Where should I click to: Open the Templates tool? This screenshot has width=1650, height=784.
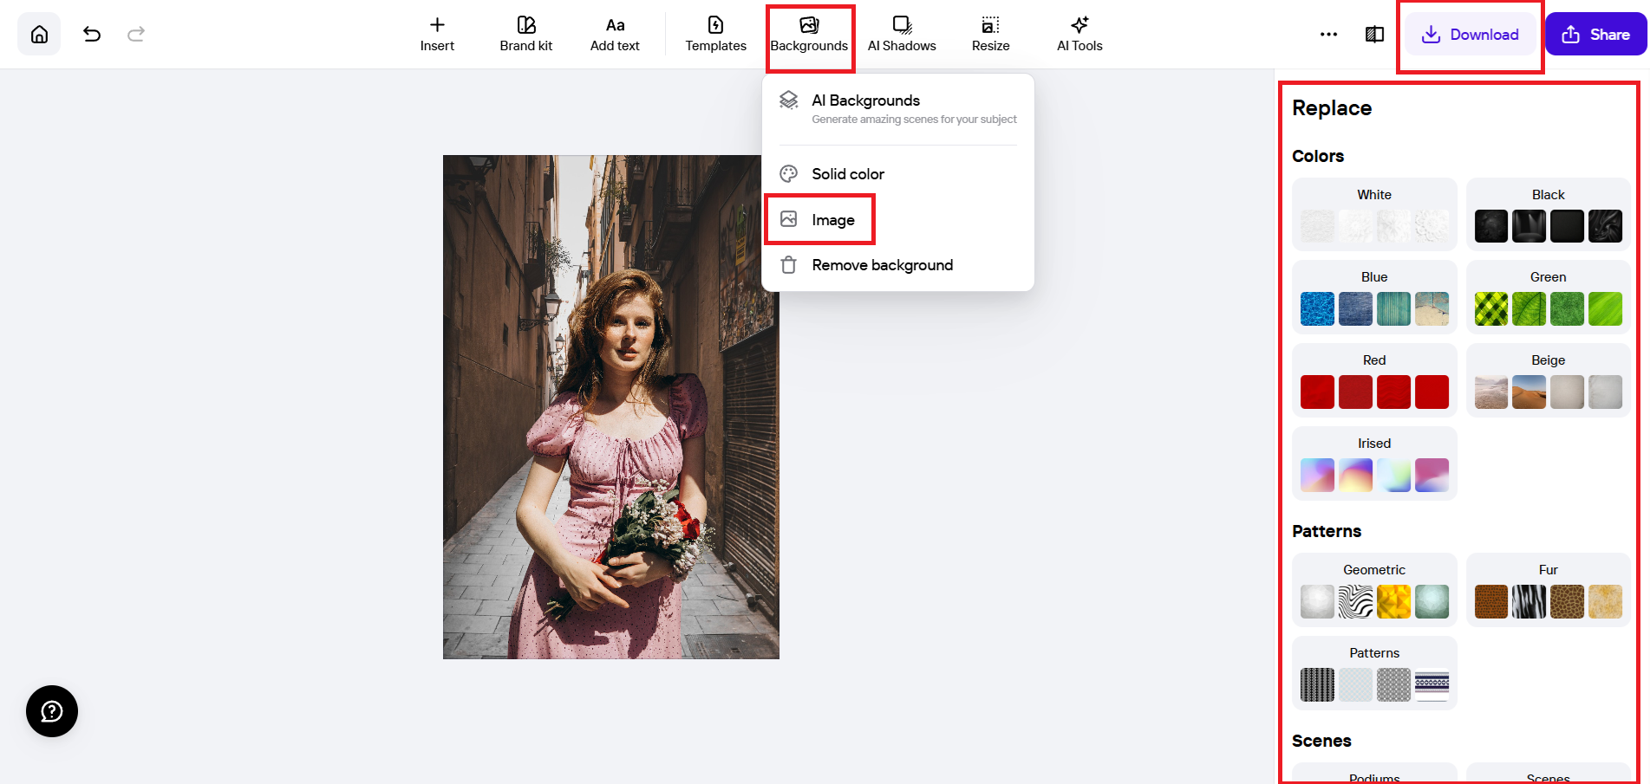(715, 35)
